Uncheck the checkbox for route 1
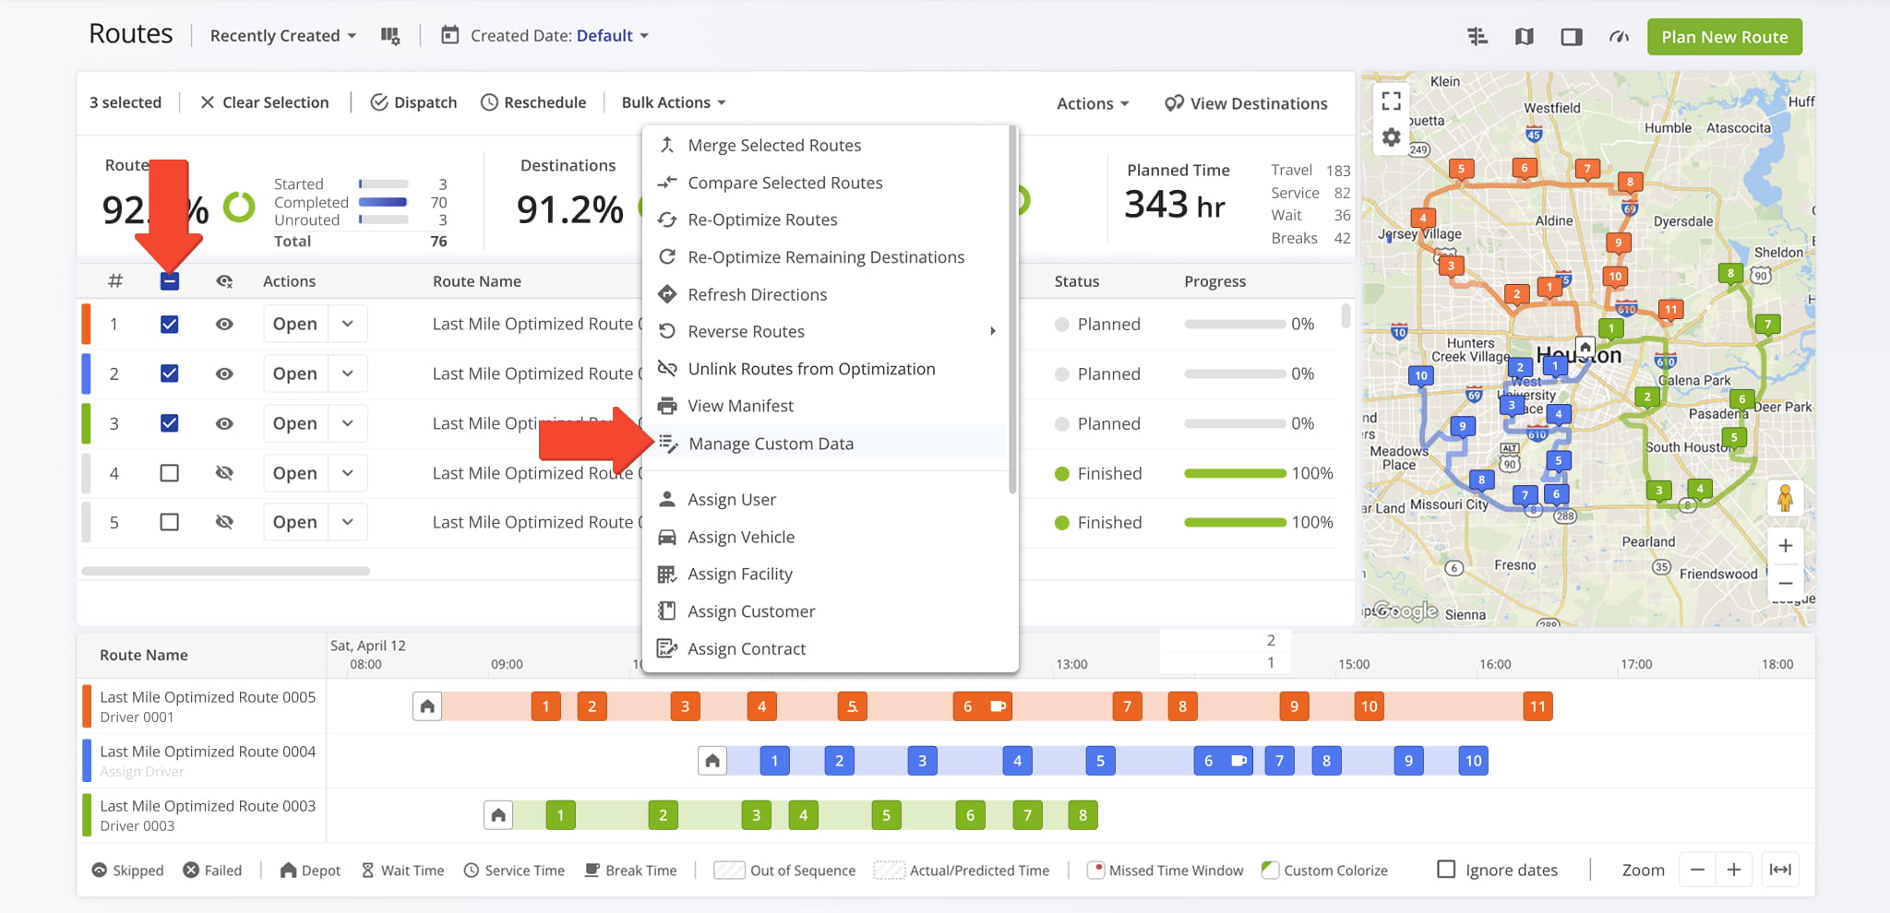This screenshot has width=1890, height=913. [169, 325]
